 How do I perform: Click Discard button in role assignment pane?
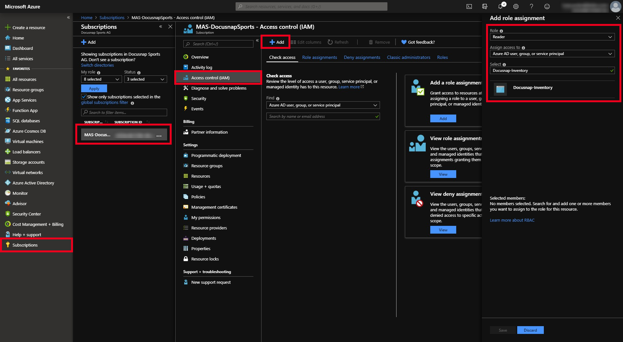pyautogui.click(x=530, y=330)
